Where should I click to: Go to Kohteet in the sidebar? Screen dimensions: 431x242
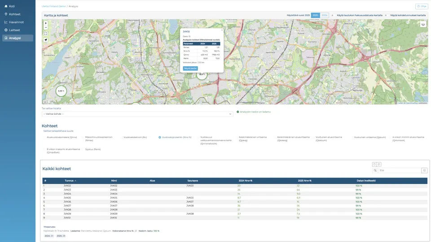pyautogui.click(x=18, y=14)
